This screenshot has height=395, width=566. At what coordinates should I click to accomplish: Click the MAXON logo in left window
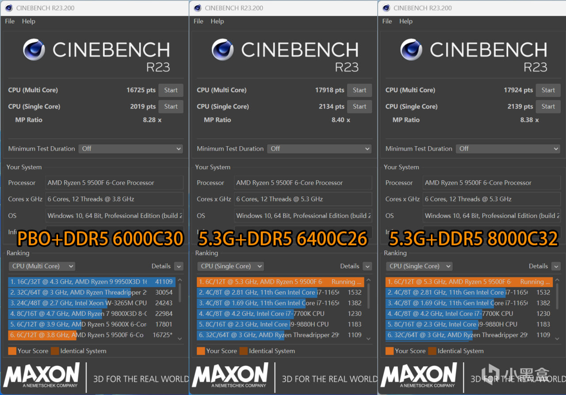[x=42, y=375]
